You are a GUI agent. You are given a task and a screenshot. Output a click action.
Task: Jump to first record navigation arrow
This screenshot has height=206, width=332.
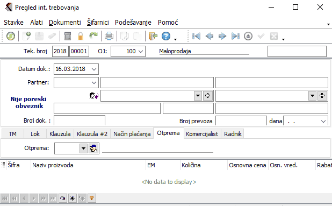coord(196,36)
